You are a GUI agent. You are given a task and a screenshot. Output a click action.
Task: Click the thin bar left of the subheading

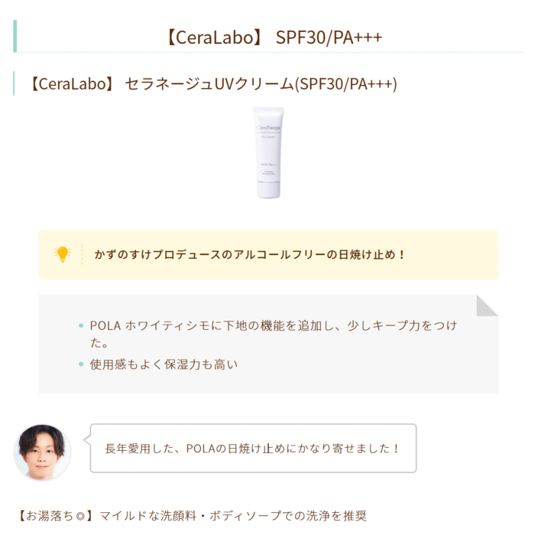(x=15, y=83)
